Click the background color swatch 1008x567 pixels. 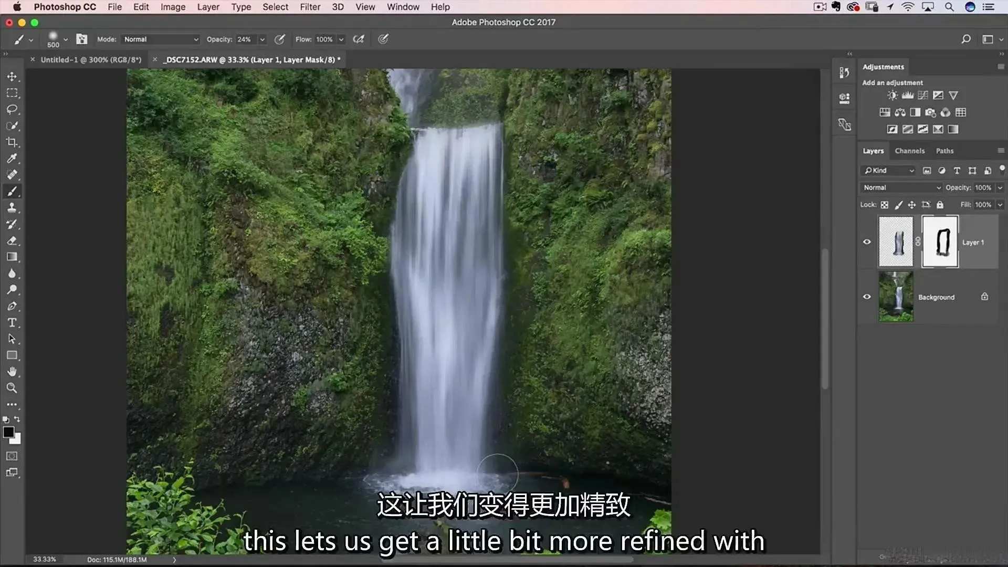click(17, 440)
